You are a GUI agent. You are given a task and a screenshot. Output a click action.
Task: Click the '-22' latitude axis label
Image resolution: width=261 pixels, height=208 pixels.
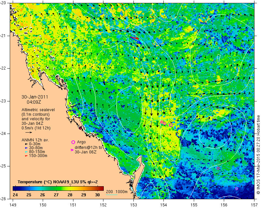(3, 68)
